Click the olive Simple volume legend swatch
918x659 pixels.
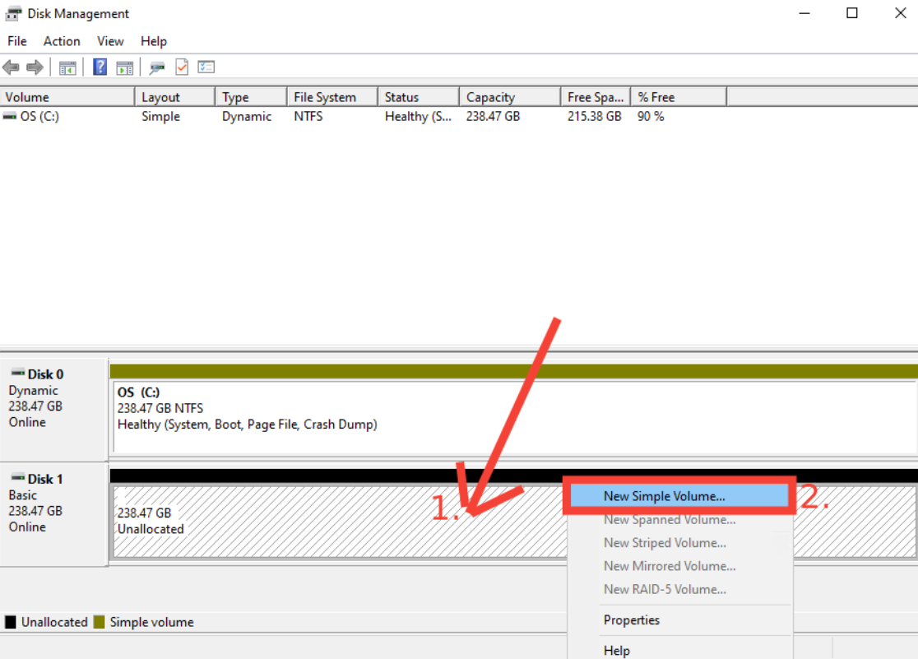pyautogui.click(x=100, y=622)
